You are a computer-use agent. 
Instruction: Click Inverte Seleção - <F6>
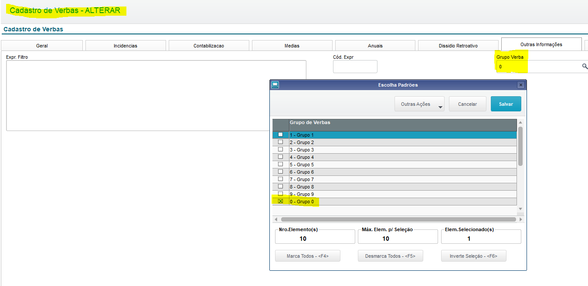474,256
